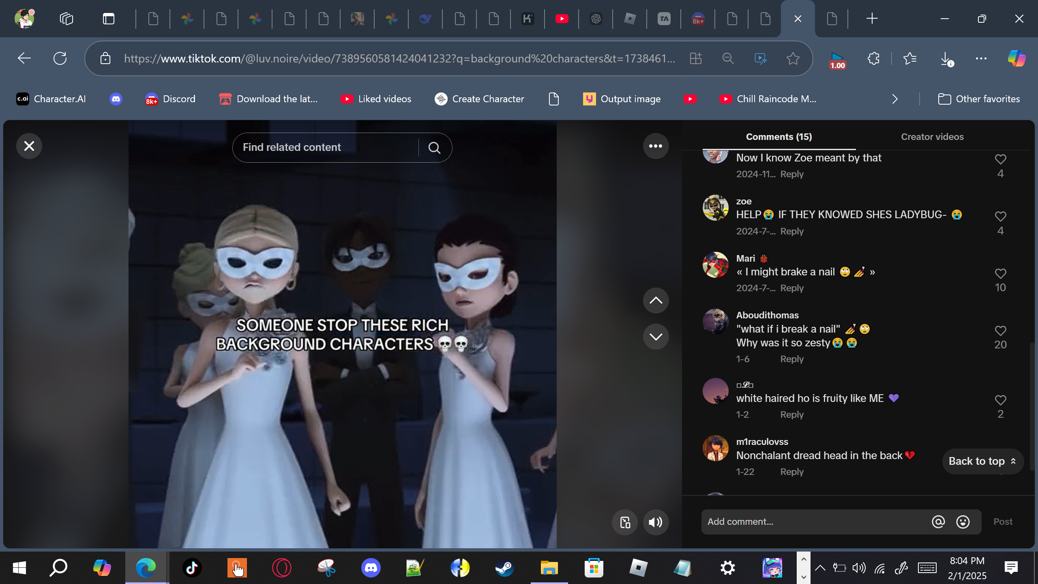Open TikTok app in the taskbar
This screenshot has height=584, width=1038.
[x=192, y=568]
